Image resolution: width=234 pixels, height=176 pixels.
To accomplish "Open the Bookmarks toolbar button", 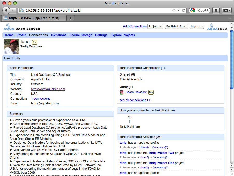I will [x=226, y=10].
